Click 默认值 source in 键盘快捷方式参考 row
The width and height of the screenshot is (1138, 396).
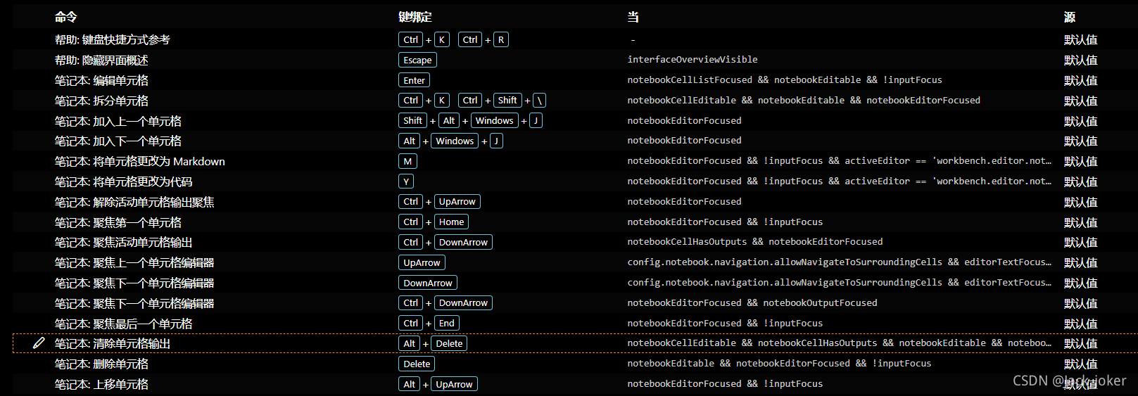click(1081, 40)
